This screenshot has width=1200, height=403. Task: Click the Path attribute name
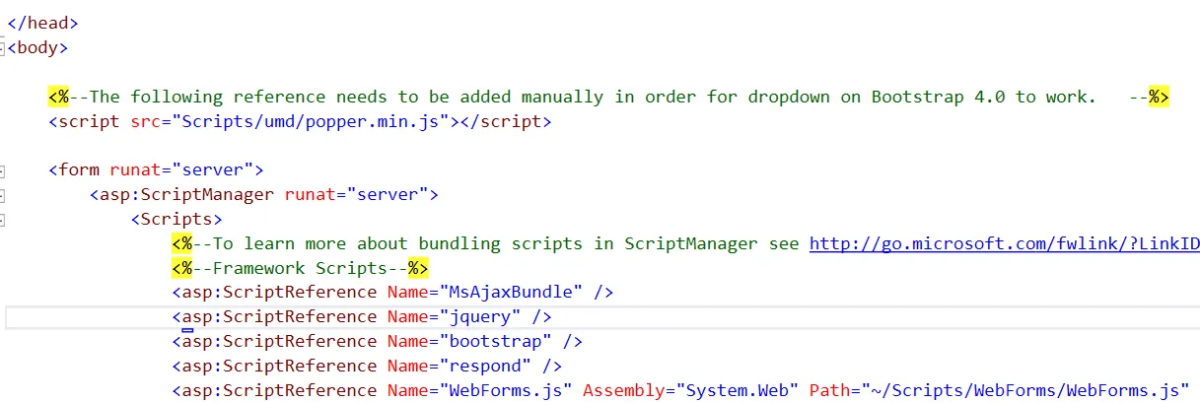click(x=830, y=390)
